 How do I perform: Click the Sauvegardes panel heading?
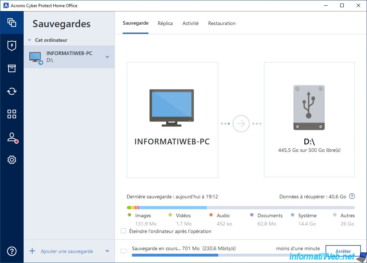click(x=61, y=24)
